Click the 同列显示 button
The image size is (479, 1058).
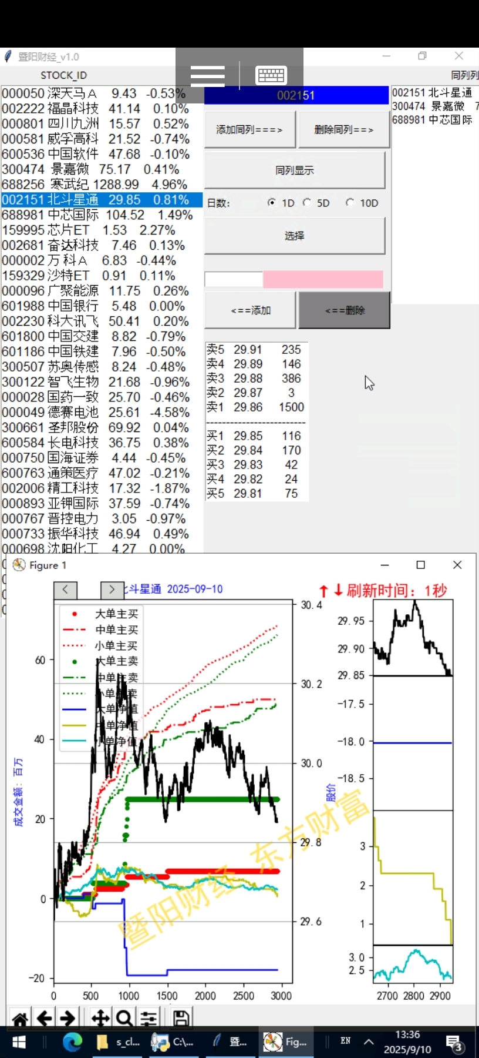(295, 170)
